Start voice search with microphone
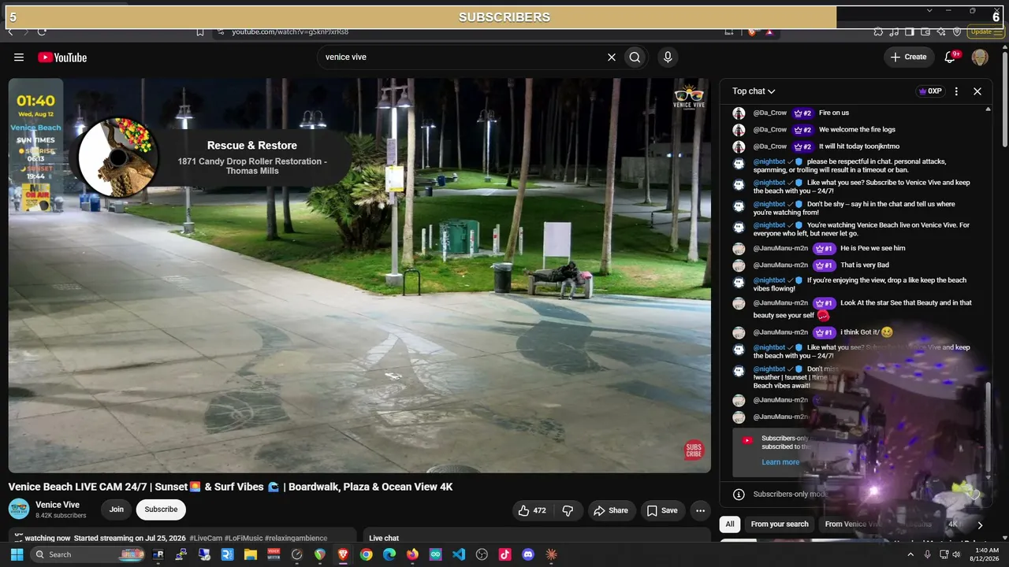1009x567 pixels. pyautogui.click(x=668, y=57)
